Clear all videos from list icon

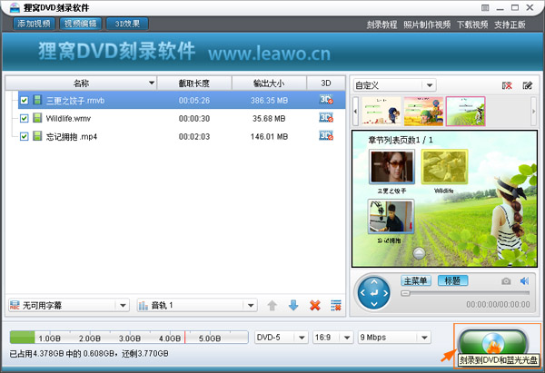336,306
